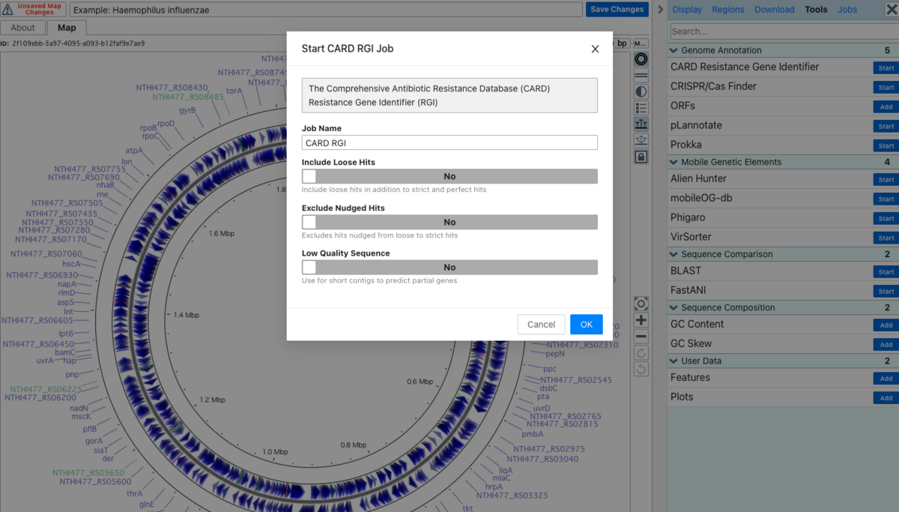Collapse the Sequence Comparison section
899x512 pixels.
(783, 254)
